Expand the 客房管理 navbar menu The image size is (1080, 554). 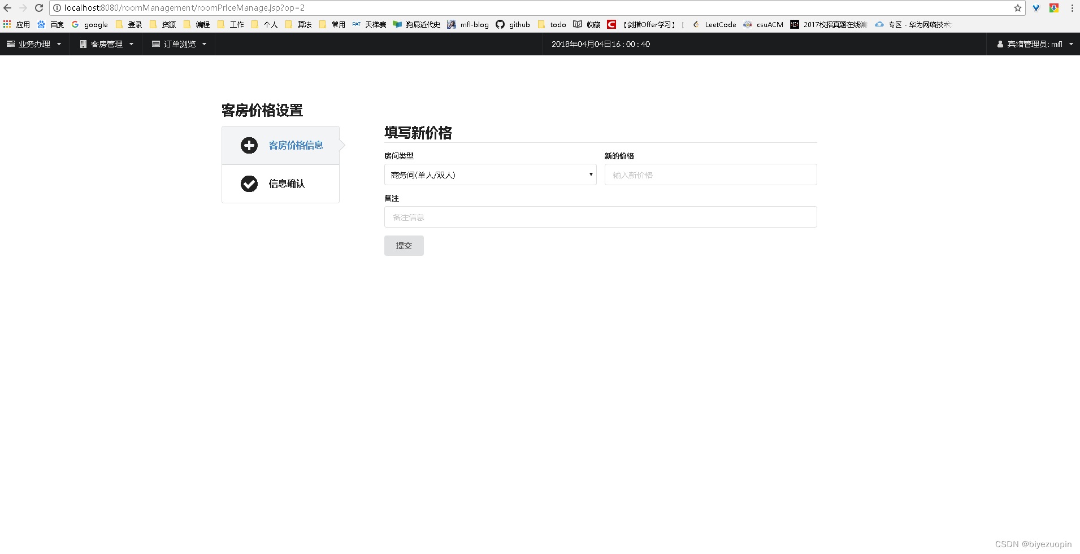click(x=106, y=44)
